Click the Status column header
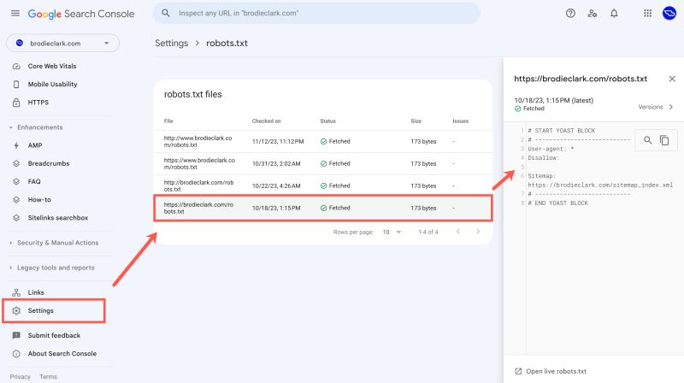Viewport: 684px width, 383px height. [328, 121]
